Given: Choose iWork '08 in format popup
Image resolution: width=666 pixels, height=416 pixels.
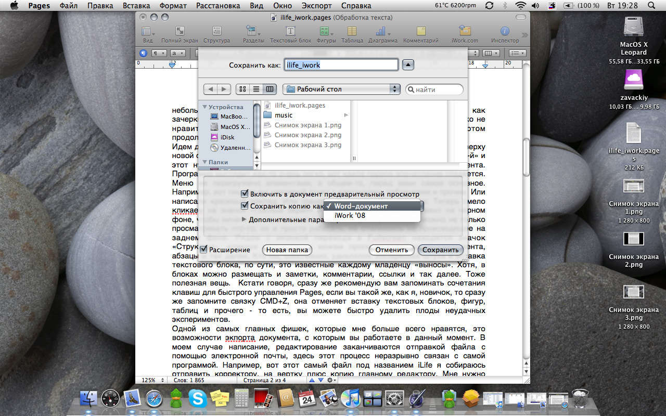Looking at the screenshot, I should tap(372, 215).
